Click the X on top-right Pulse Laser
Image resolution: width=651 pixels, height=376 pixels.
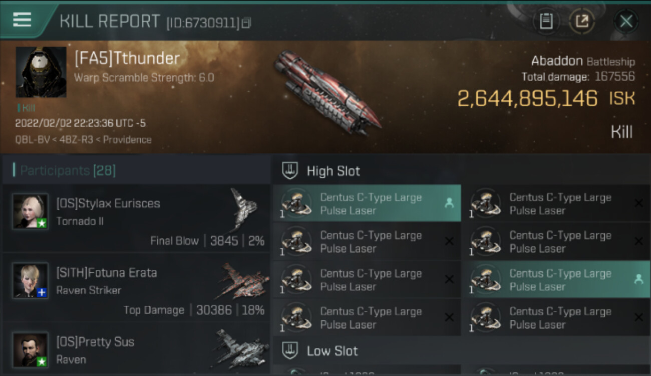click(638, 203)
